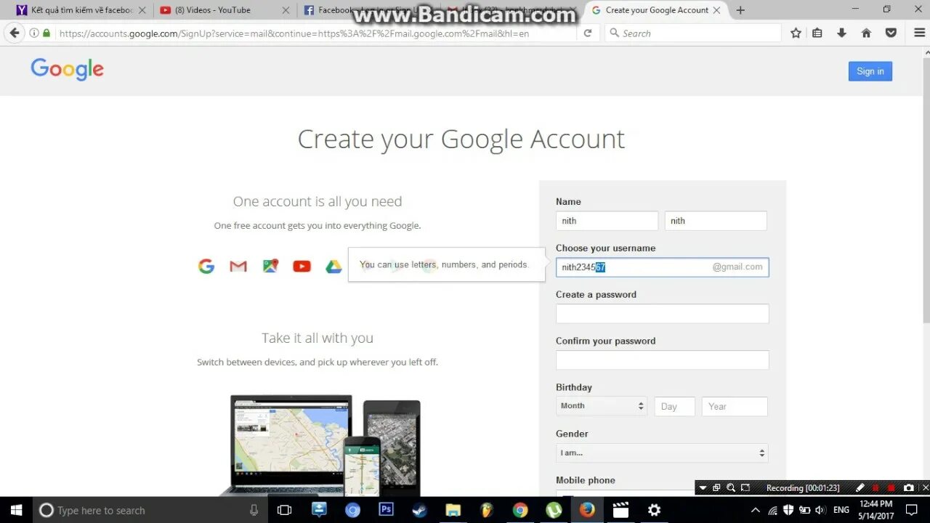Take a Bandicam screenshot with camera icon
930x523 pixels.
pyautogui.click(x=908, y=488)
